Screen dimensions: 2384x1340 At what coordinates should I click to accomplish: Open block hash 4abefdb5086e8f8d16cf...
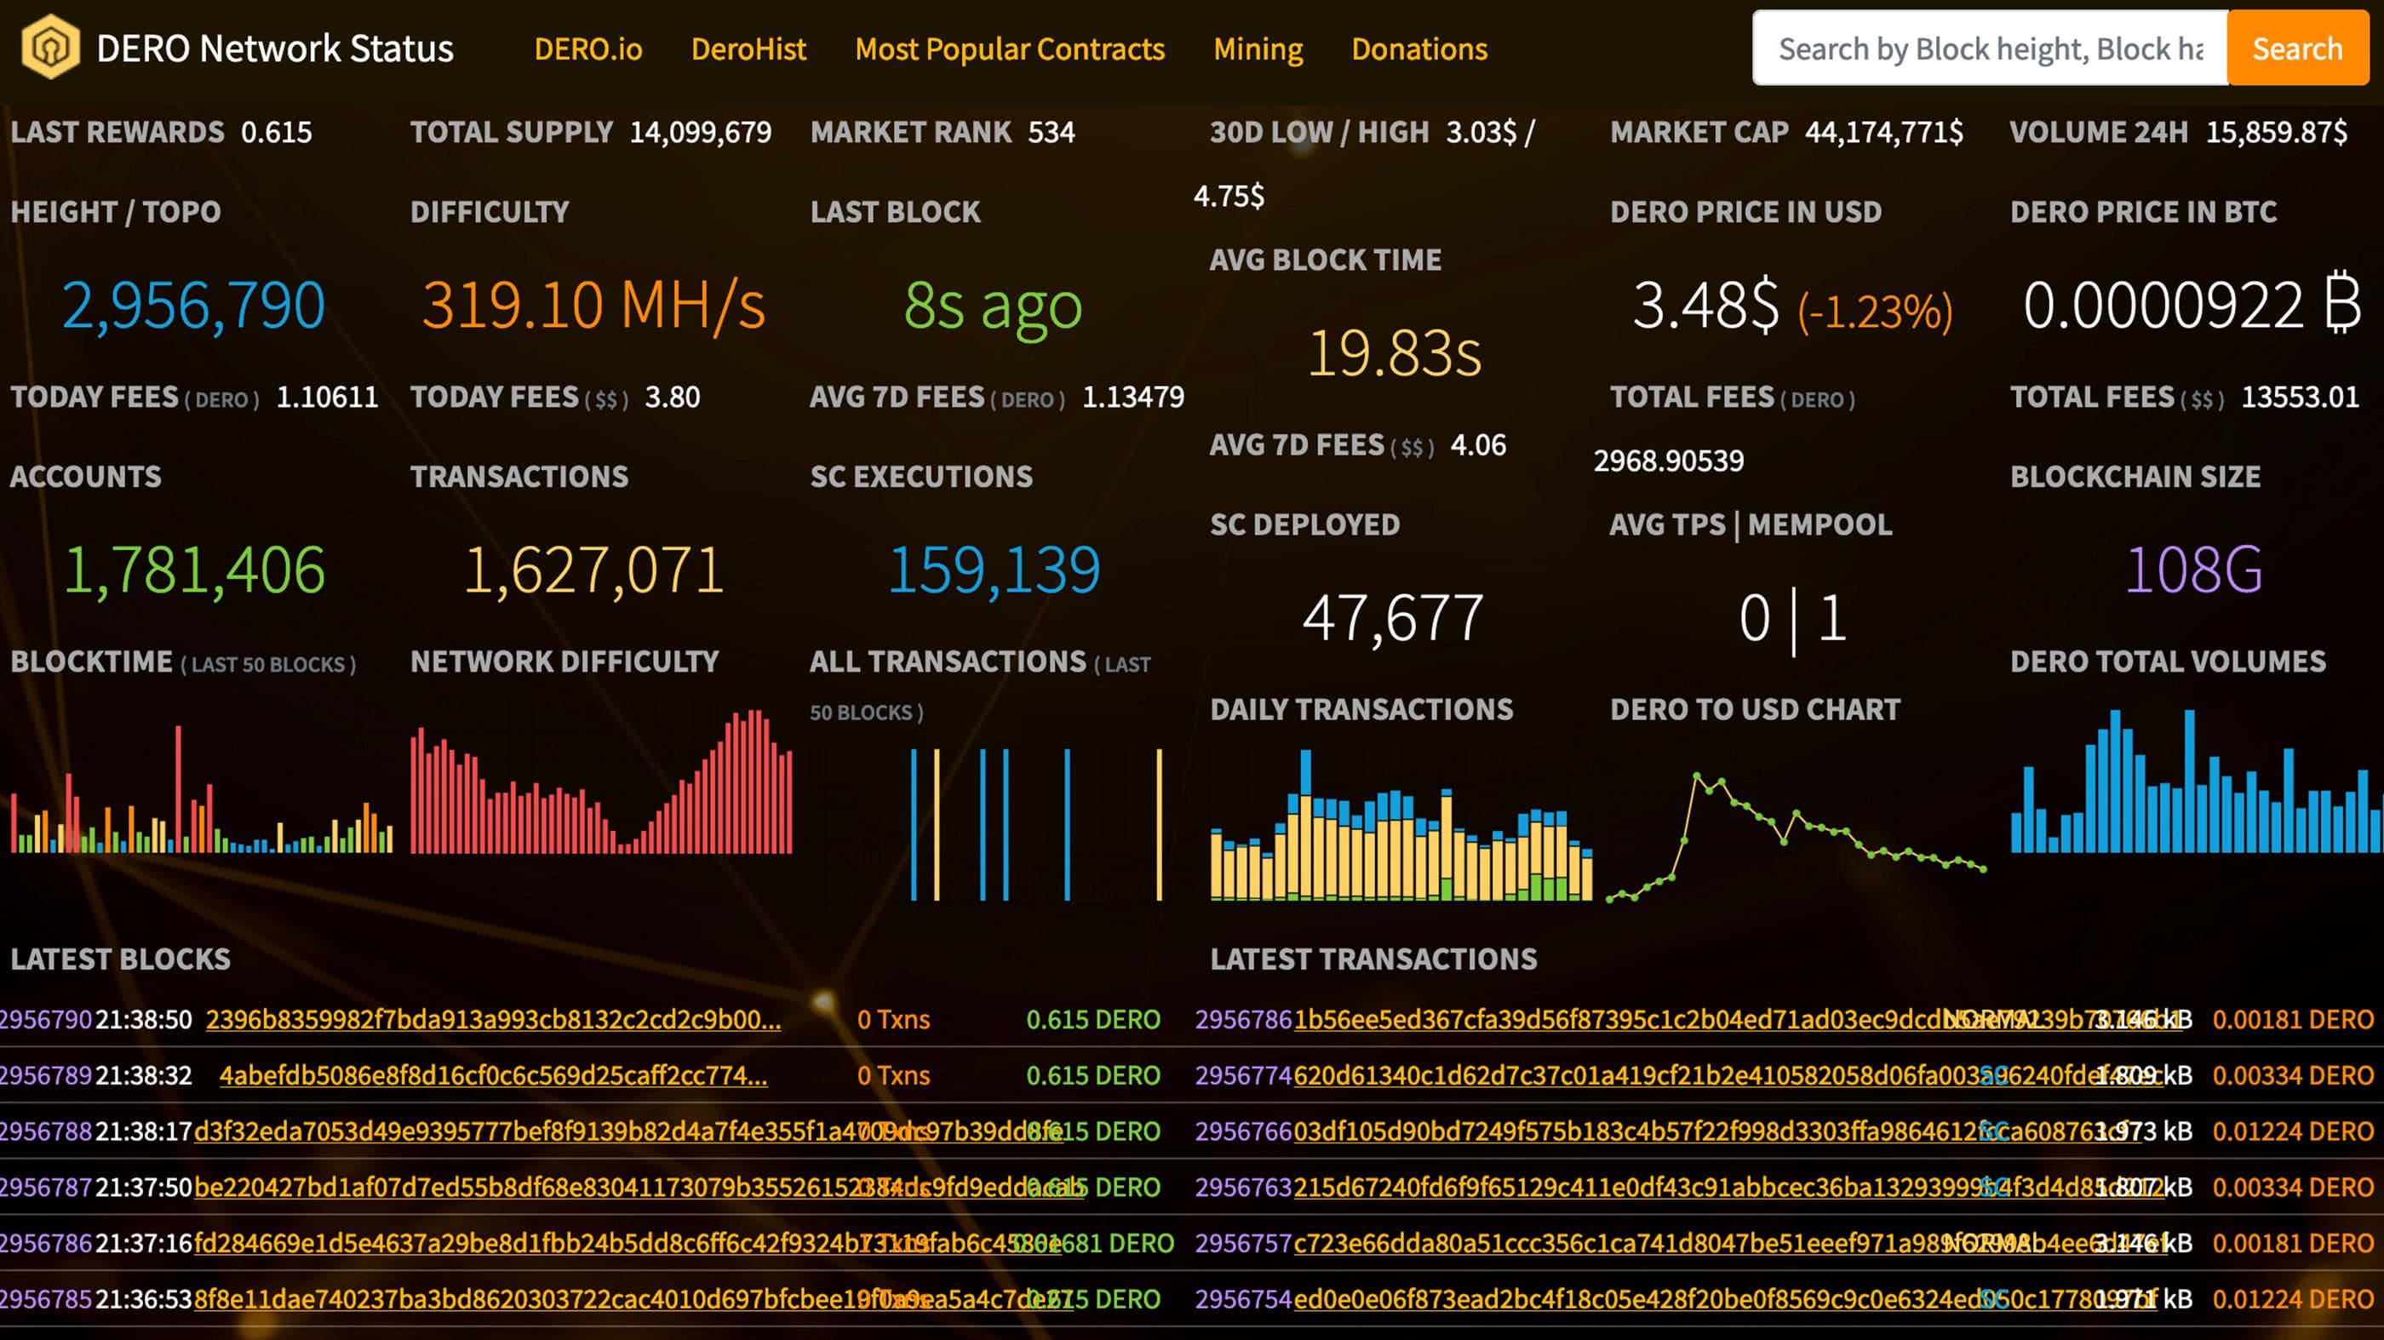click(493, 1075)
